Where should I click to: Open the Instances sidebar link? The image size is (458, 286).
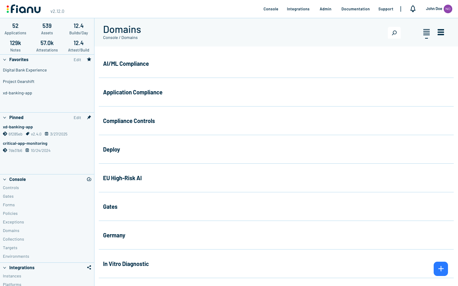12,276
